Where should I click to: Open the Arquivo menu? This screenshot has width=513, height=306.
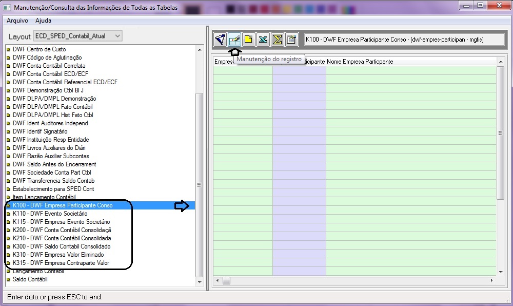[17, 21]
